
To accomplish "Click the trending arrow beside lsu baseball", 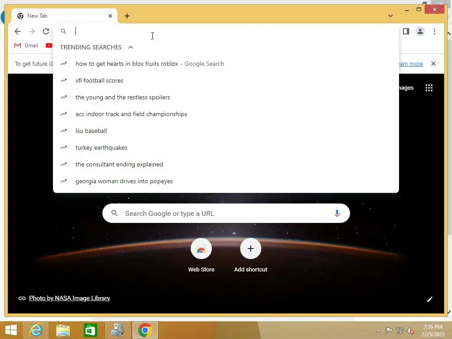I will pyautogui.click(x=64, y=131).
